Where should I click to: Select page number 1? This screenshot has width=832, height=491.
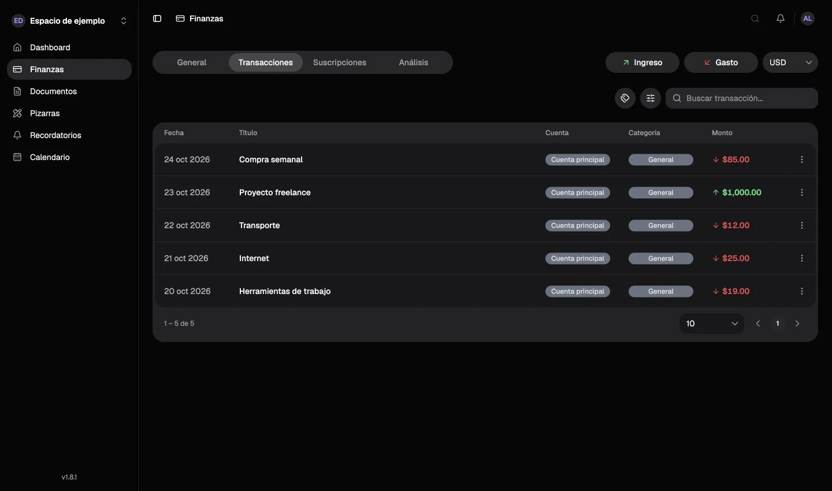778,323
